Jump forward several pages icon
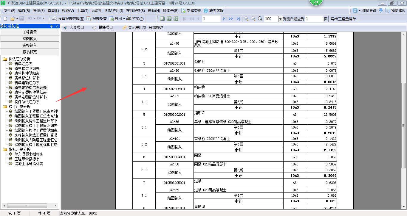This screenshot has height=216, width=407. click(x=231, y=18)
